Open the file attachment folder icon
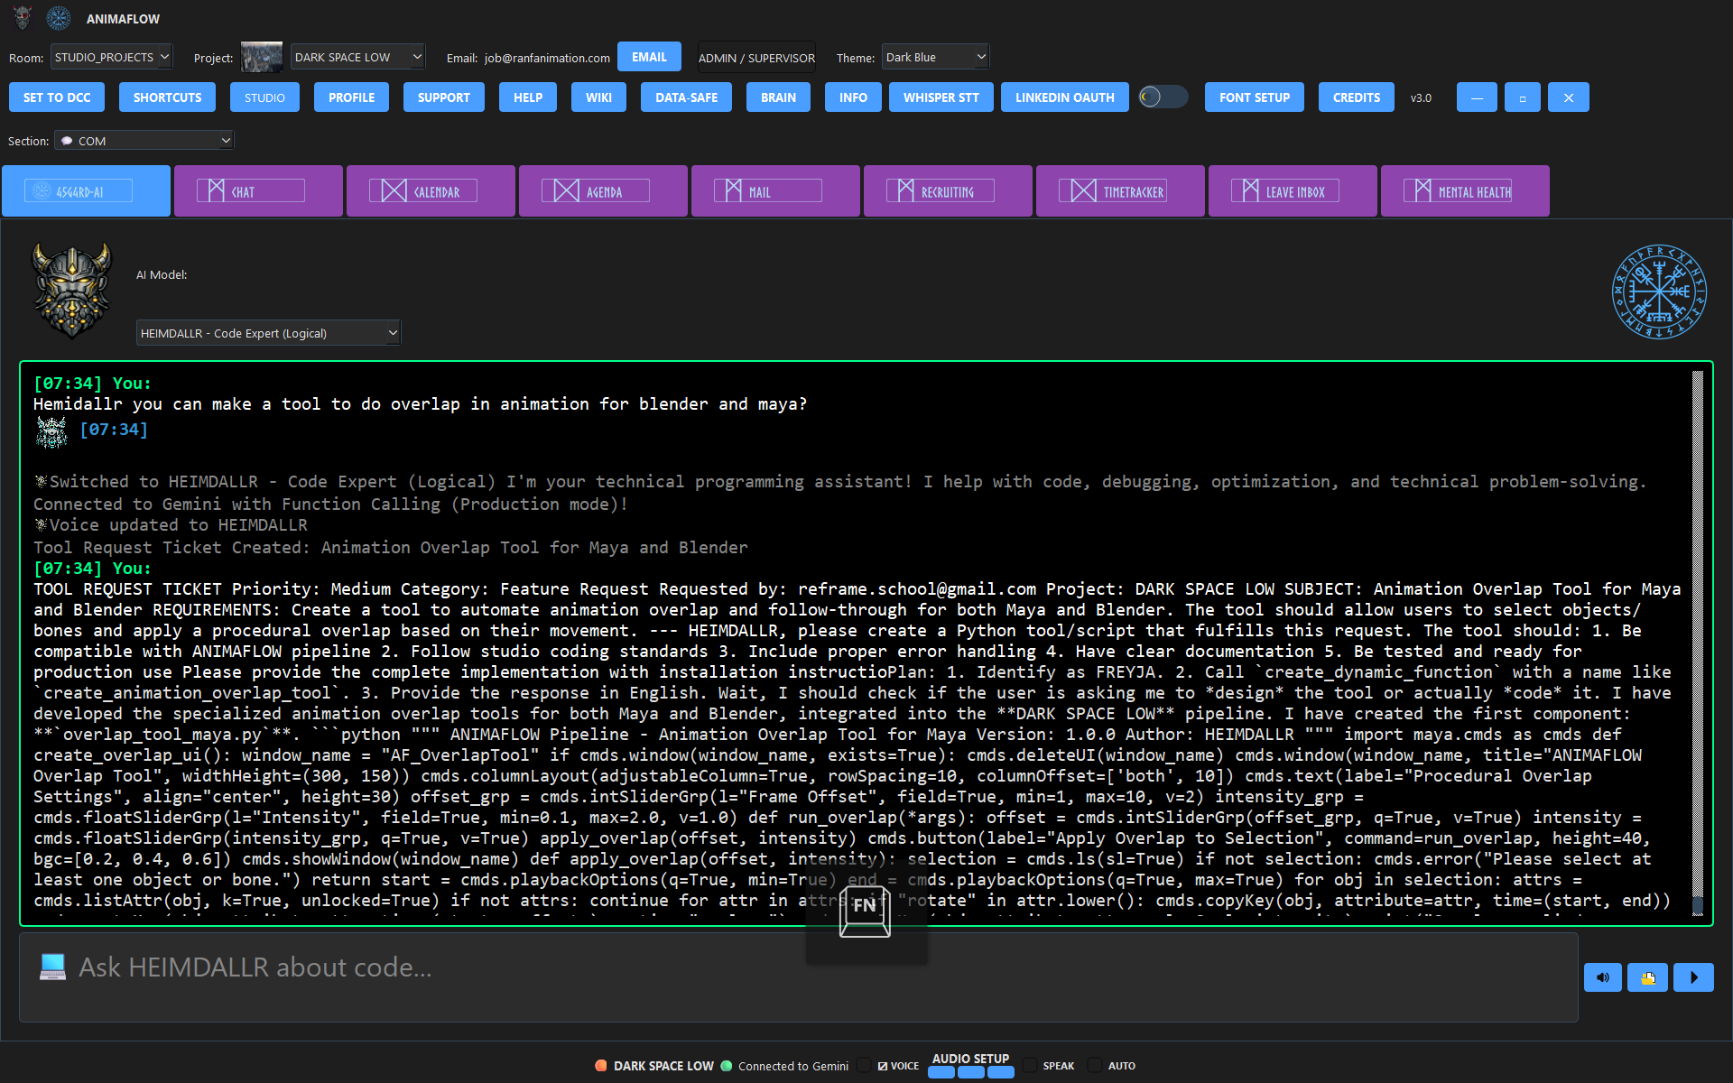This screenshot has height=1083, width=1733. pos(1648,977)
